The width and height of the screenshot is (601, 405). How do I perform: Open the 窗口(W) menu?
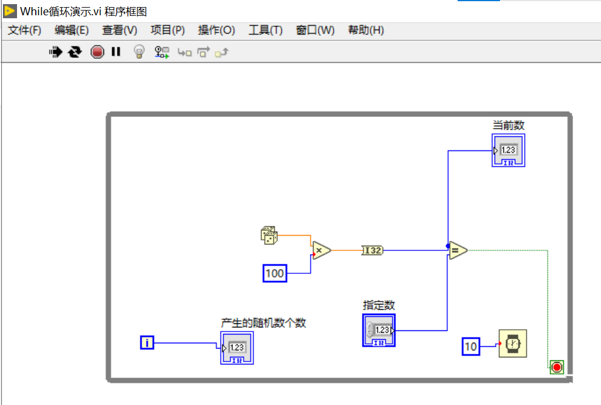[x=315, y=30]
